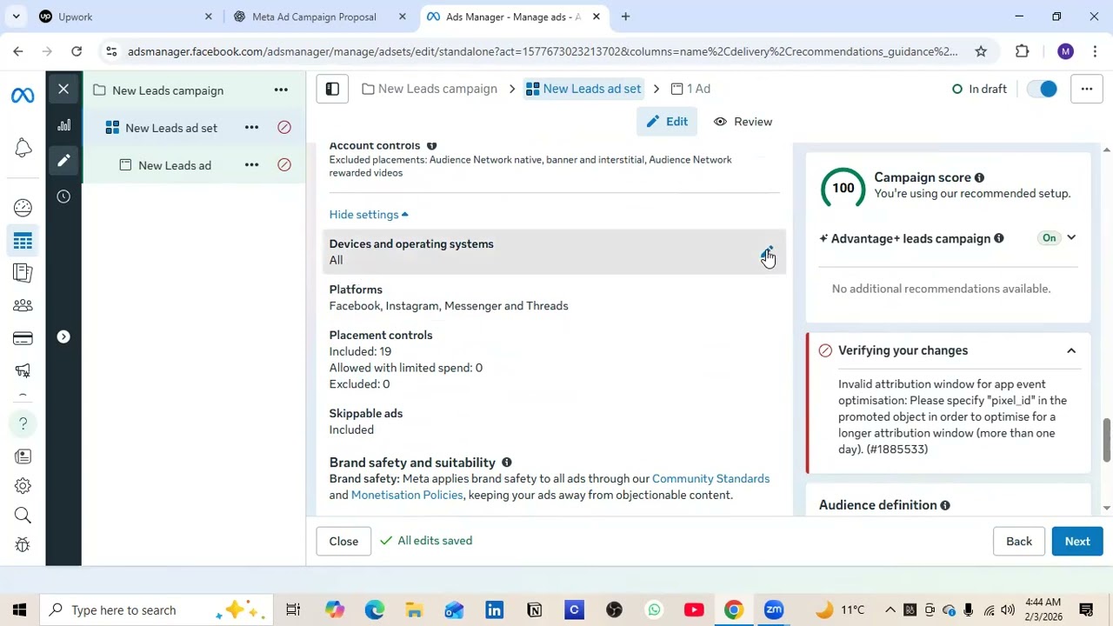Click the Next button
This screenshot has width=1113, height=626.
click(x=1077, y=541)
